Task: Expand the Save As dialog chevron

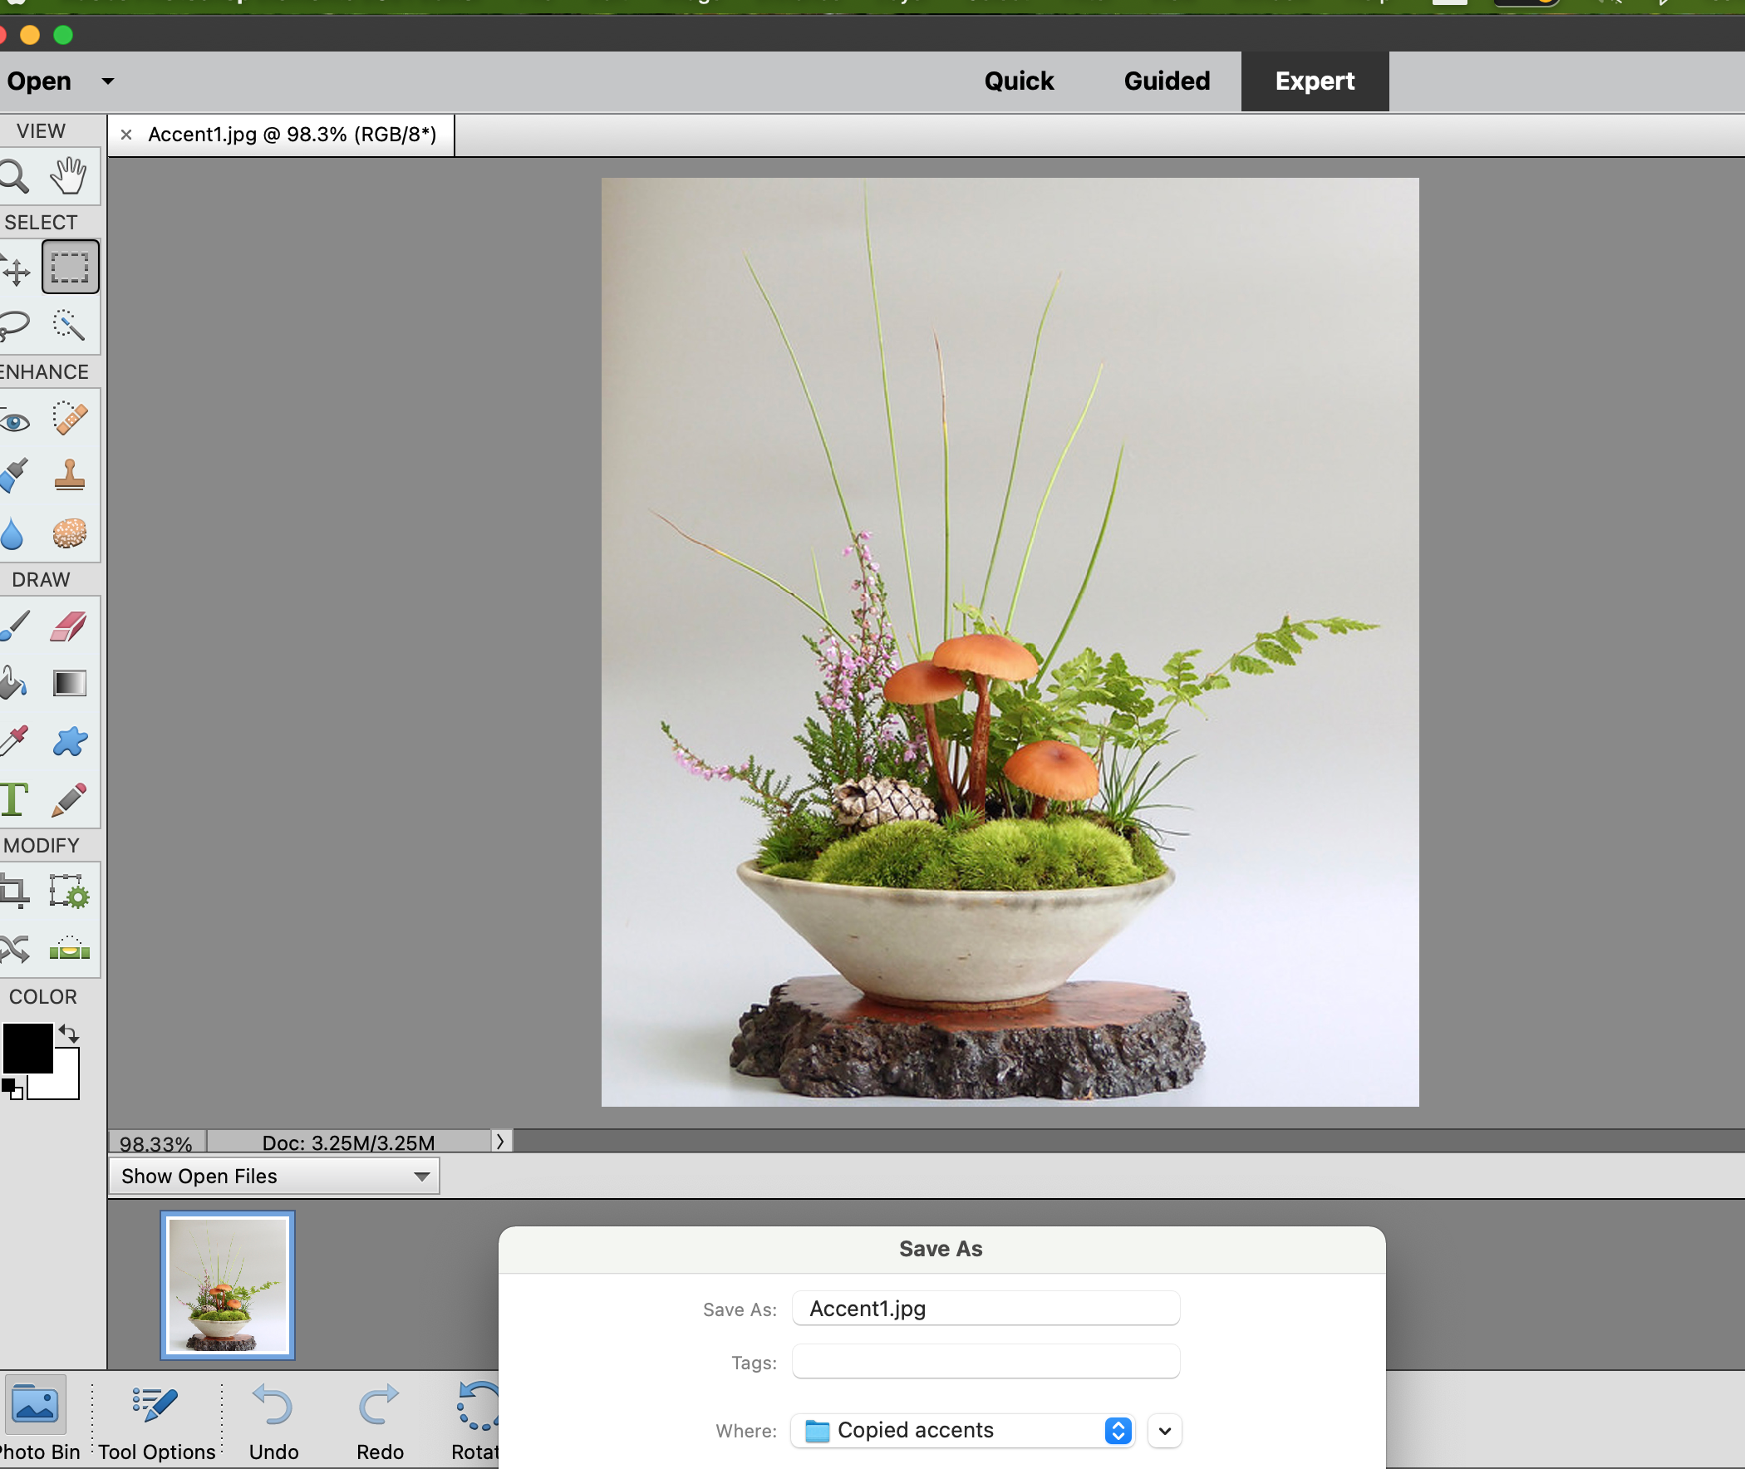Action: tap(1164, 1432)
